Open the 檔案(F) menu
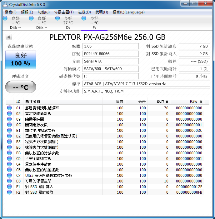 coord(11,12)
